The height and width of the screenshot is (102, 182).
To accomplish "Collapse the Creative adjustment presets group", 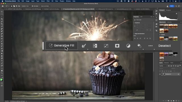I will 160,35.
